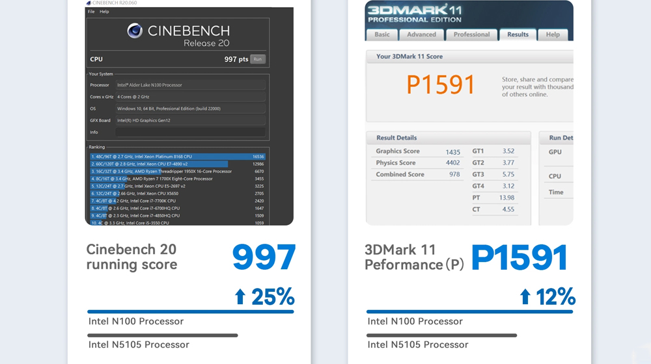Click the GT3 value 5.75
This screenshot has height=364, width=651.
(x=508, y=175)
